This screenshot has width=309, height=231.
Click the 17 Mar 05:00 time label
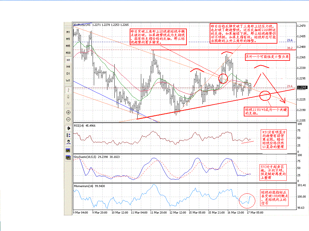pos(255,213)
